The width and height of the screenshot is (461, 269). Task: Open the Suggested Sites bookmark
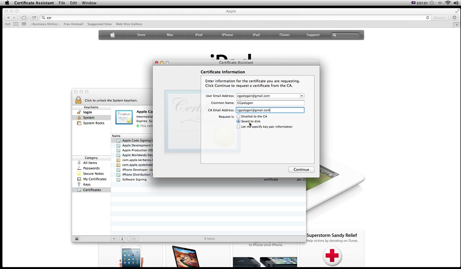100,24
